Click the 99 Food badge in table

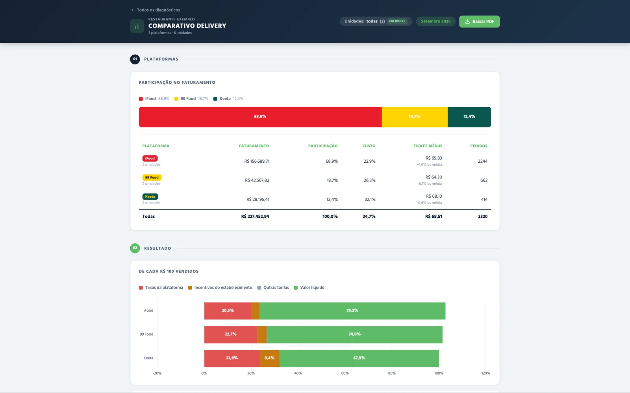[x=152, y=178]
